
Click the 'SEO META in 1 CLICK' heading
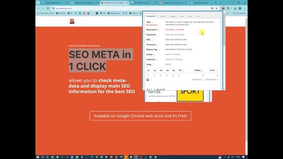tap(100, 60)
